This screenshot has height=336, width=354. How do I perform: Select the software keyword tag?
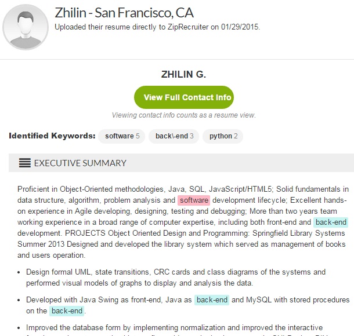click(122, 136)
